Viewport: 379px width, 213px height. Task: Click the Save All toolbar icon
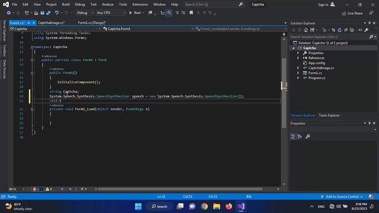point(49,13)
